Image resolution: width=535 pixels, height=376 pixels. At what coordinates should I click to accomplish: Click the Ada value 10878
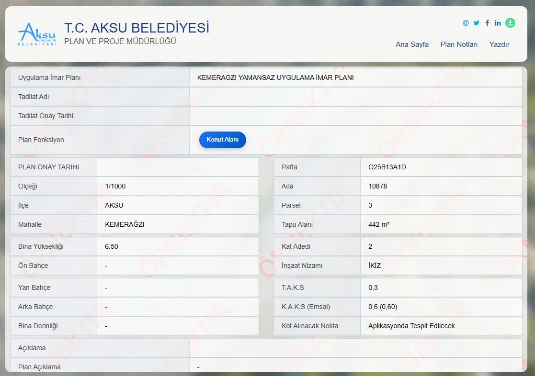378,186
